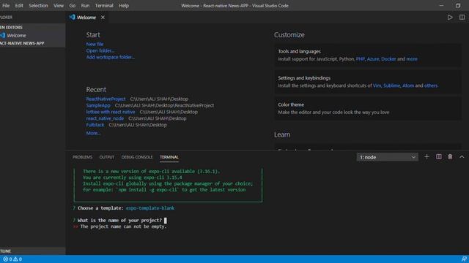This screenshot has height=263, width=469.
Task: Click the New file link
Action: (x=95, y=44)
